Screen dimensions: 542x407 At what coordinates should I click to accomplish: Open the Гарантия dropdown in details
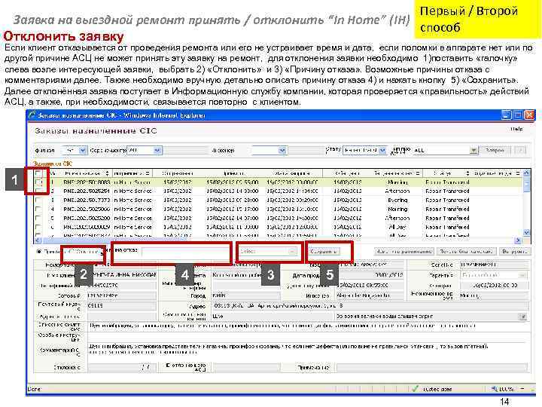[494, 275]
